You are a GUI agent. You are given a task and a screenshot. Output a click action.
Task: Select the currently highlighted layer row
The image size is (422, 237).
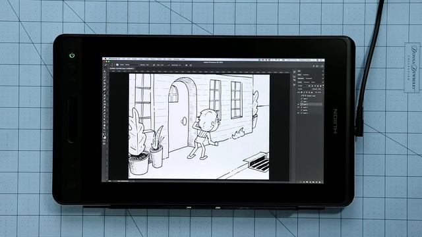pos(310,104)
